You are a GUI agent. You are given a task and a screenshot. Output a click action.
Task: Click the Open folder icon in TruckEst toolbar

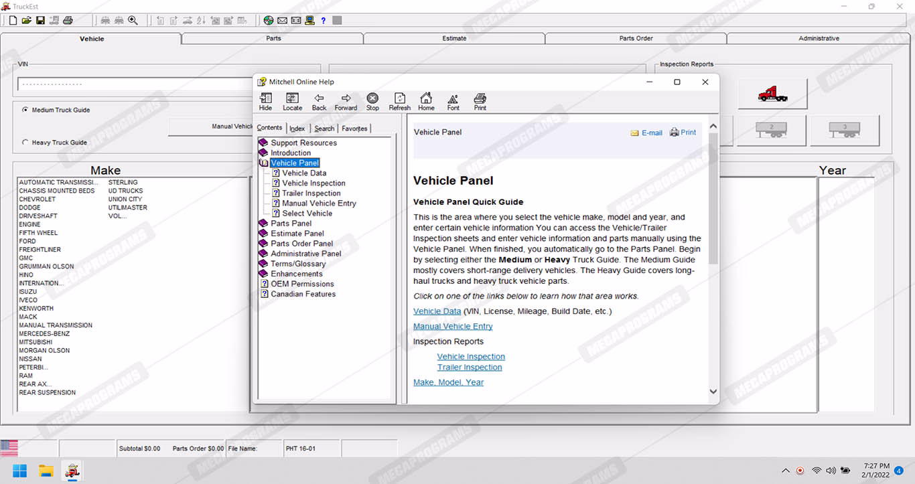(x=27, y=21)
